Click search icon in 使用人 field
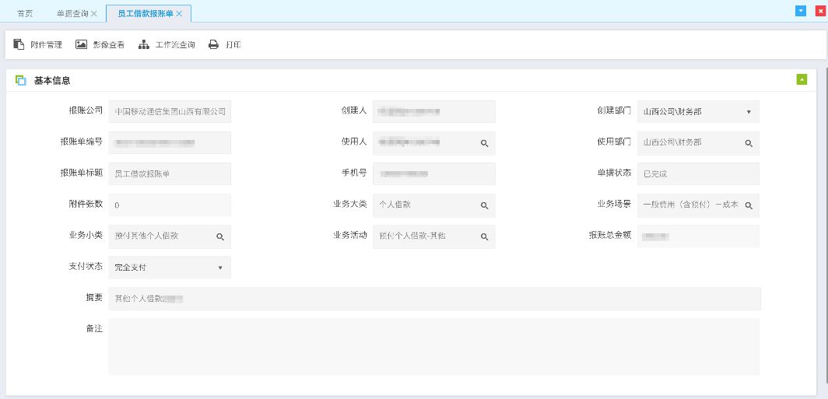The image size is (828, 399). [x=484, y=143]
